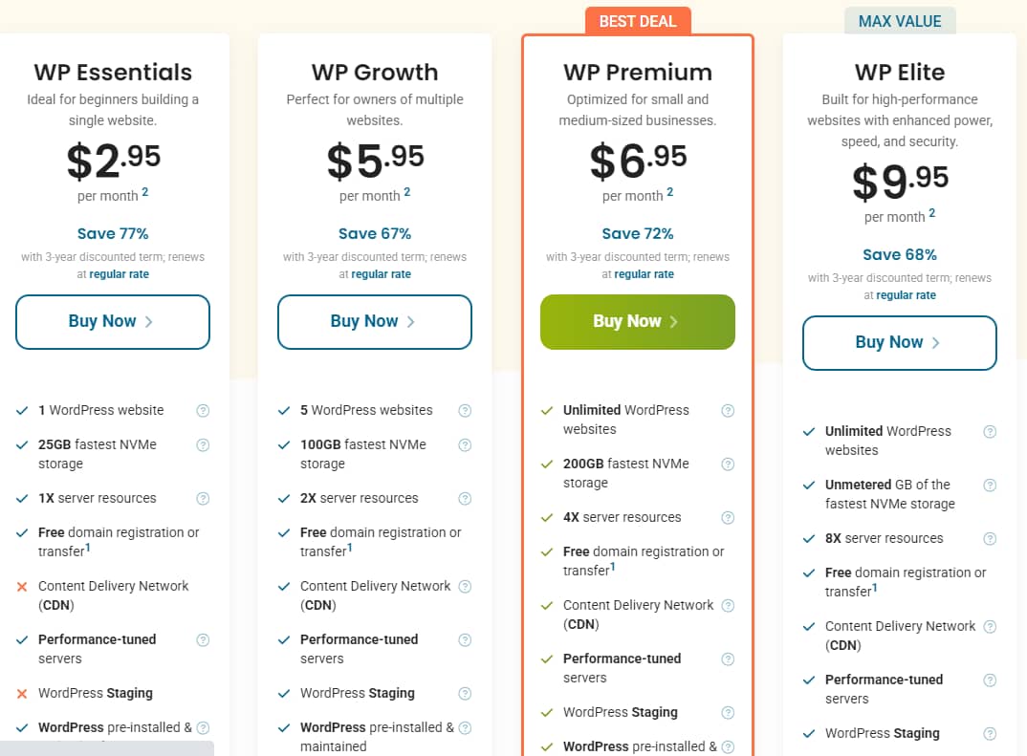The height and width of the screenshot is (756, 1027).
Task: Click the BEST DEAL badge
Action: (x=638, y=21)
